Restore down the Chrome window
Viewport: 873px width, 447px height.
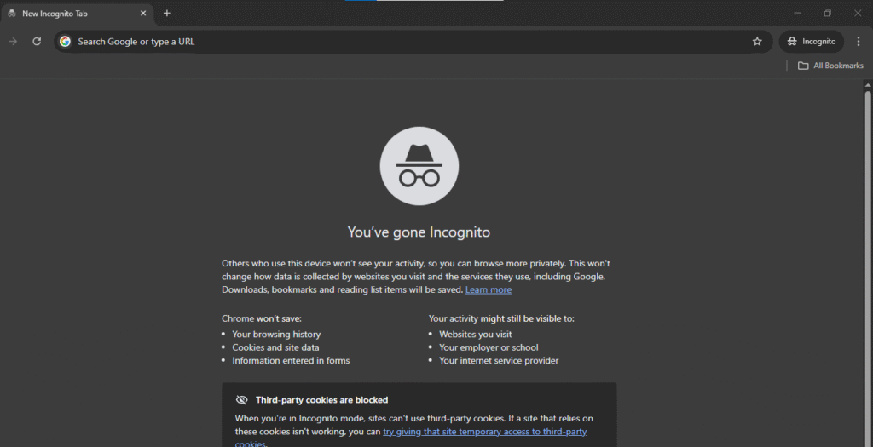[827, 13]
